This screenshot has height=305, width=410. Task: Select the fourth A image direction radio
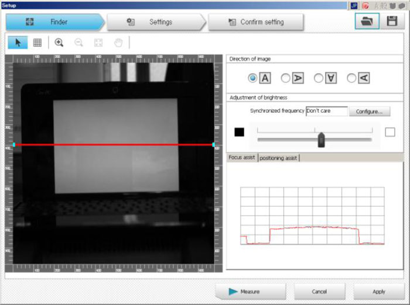[351, 78]
